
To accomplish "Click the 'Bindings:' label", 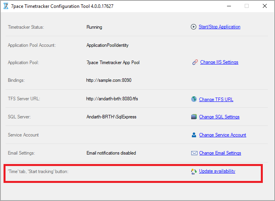I will [16, 80].
